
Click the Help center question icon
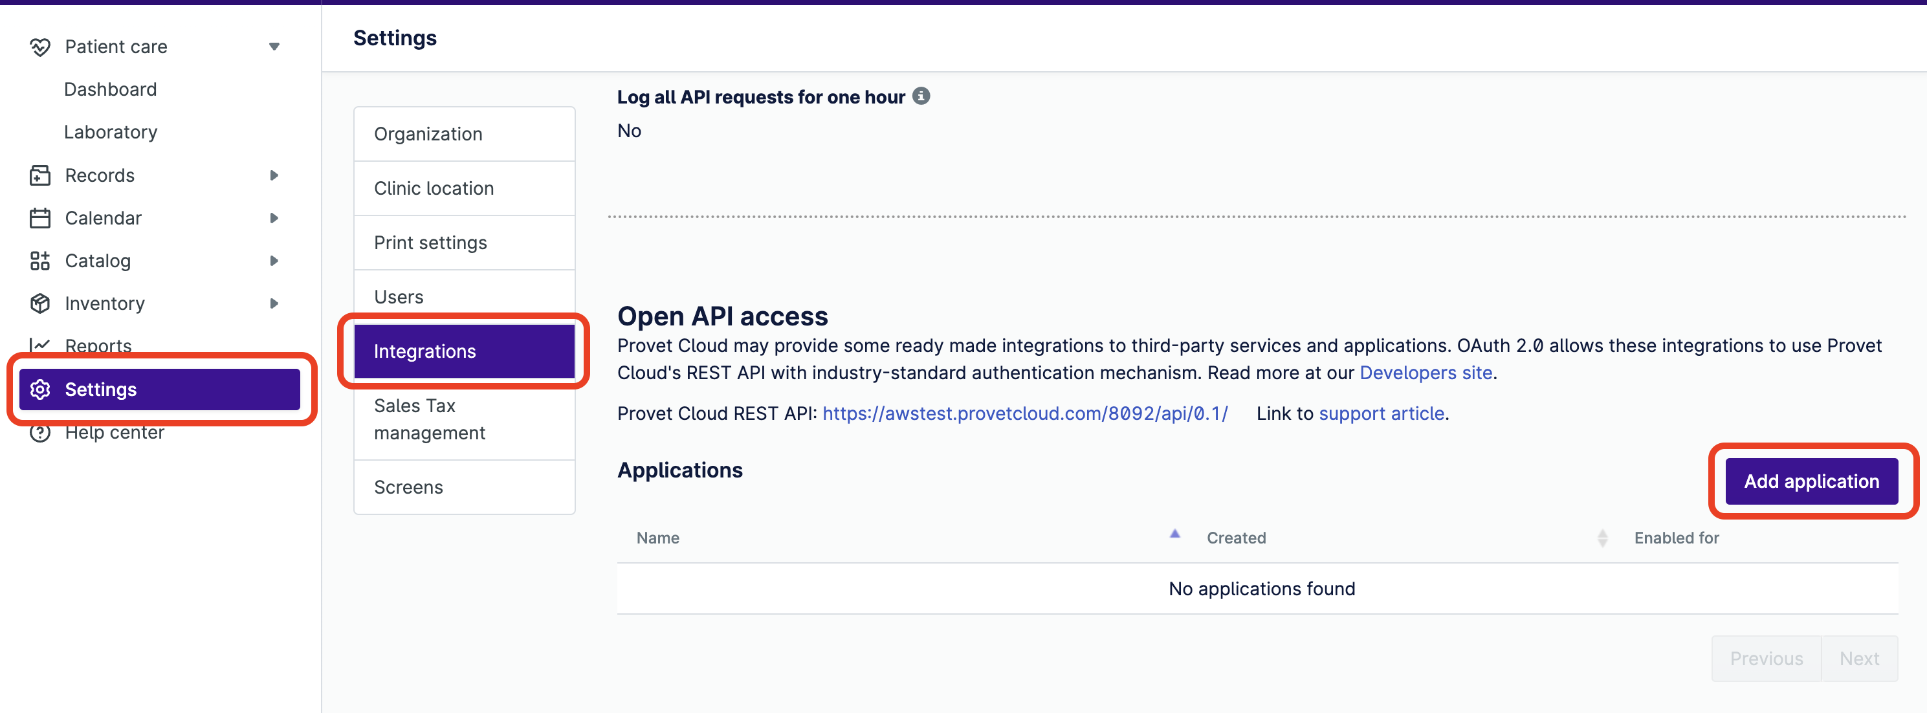(39, 432)
